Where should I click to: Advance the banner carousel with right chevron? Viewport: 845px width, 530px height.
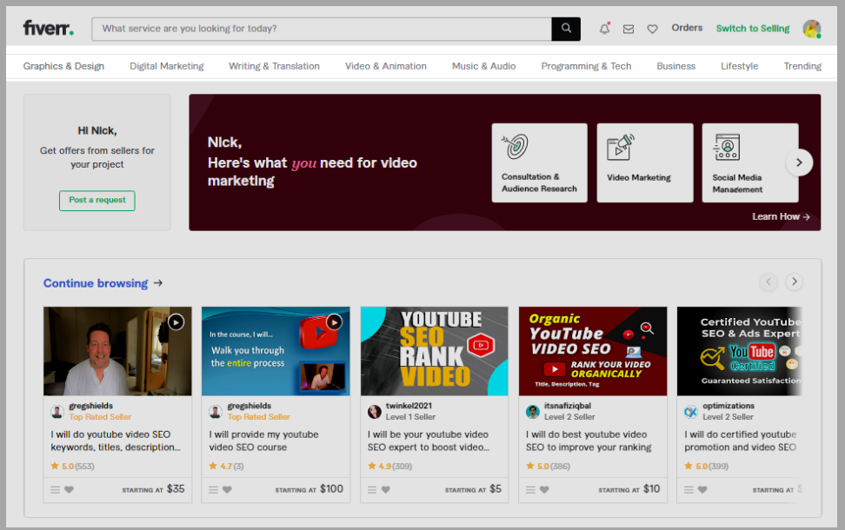799,162
